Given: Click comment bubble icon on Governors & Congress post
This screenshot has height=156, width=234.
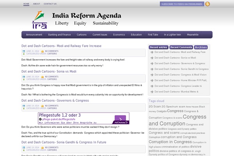Looking at the screenshot, I should coord(43,106).
